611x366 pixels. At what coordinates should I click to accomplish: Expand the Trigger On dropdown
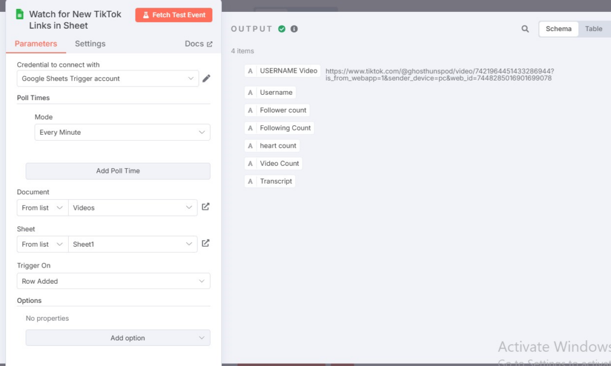pos(113,281)
